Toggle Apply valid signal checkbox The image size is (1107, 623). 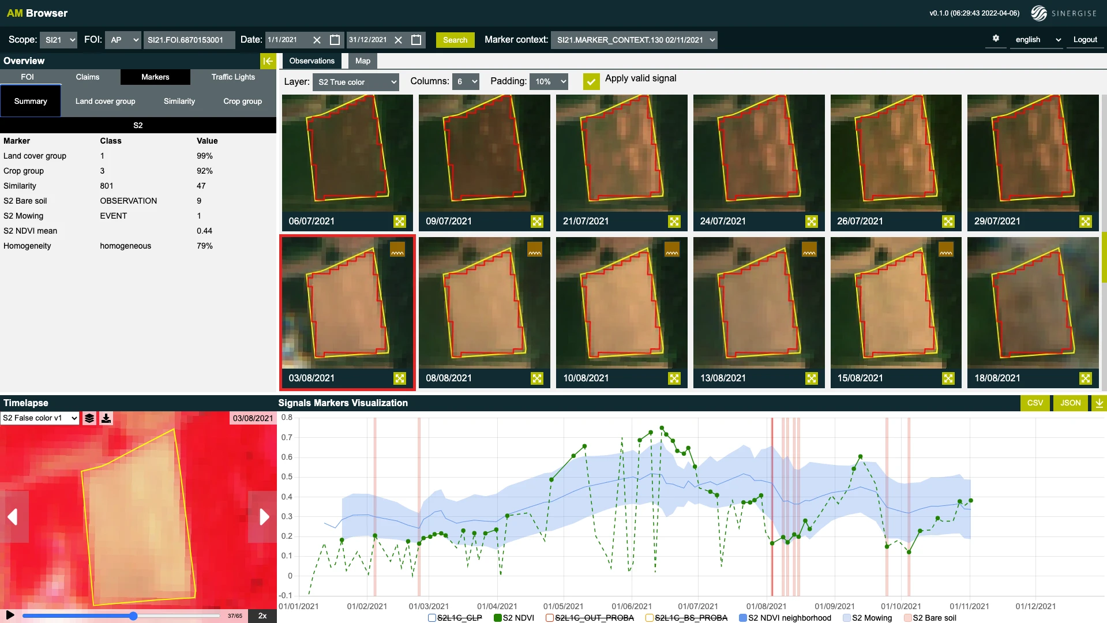591,81
